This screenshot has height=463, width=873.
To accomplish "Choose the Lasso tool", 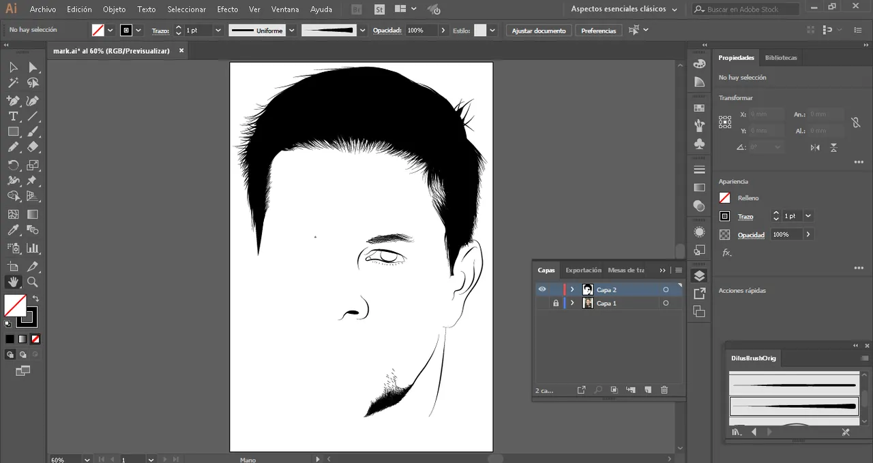I will (33, 83).
